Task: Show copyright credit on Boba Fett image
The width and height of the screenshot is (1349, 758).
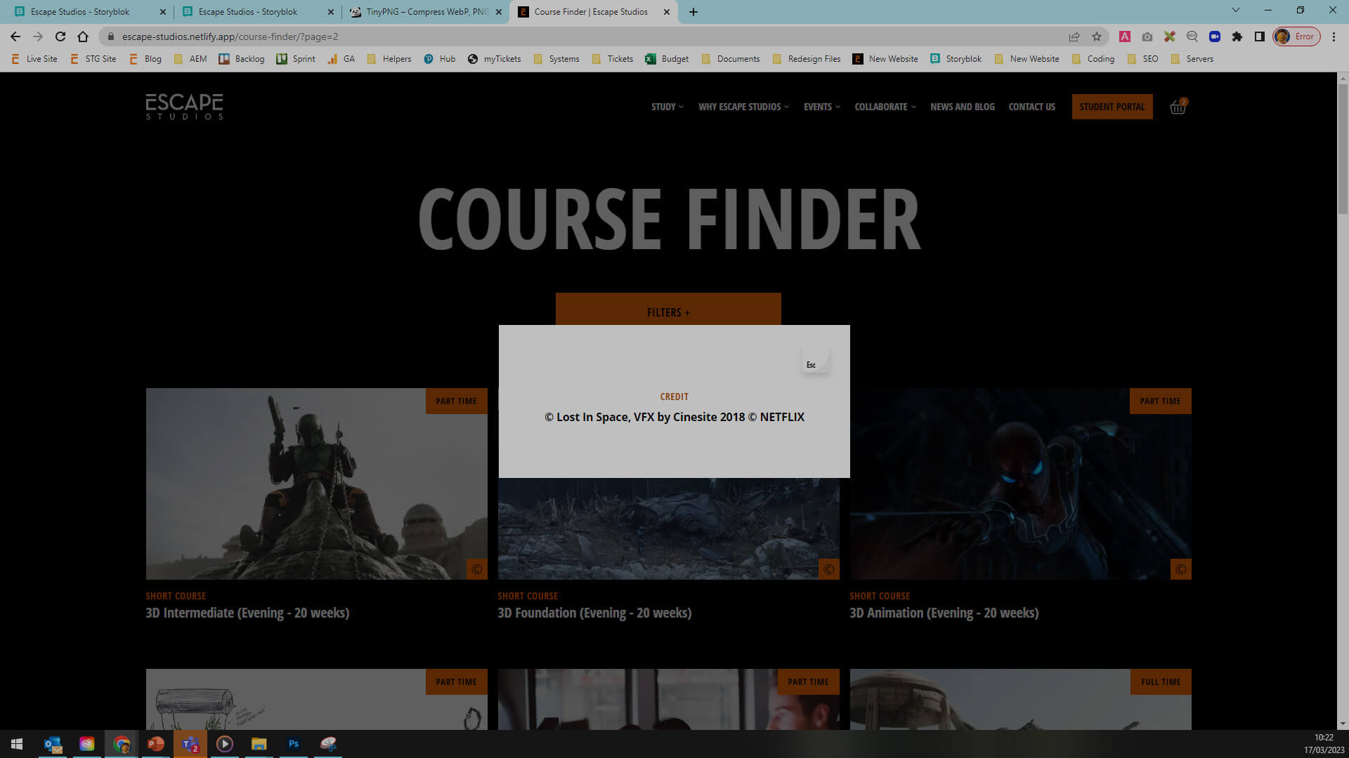Action: (x=477, y=569)
